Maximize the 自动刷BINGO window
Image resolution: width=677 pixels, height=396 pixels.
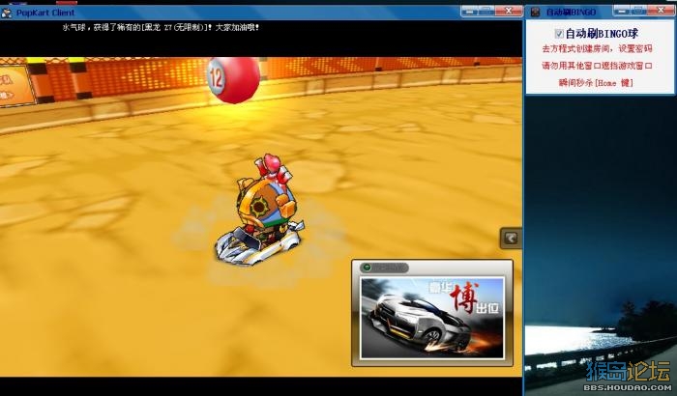637,11
